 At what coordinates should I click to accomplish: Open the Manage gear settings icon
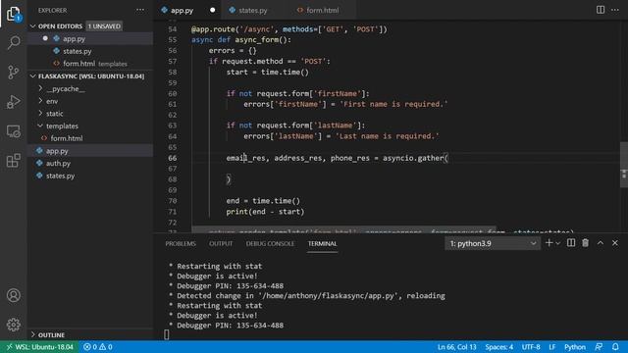(14, 325)
